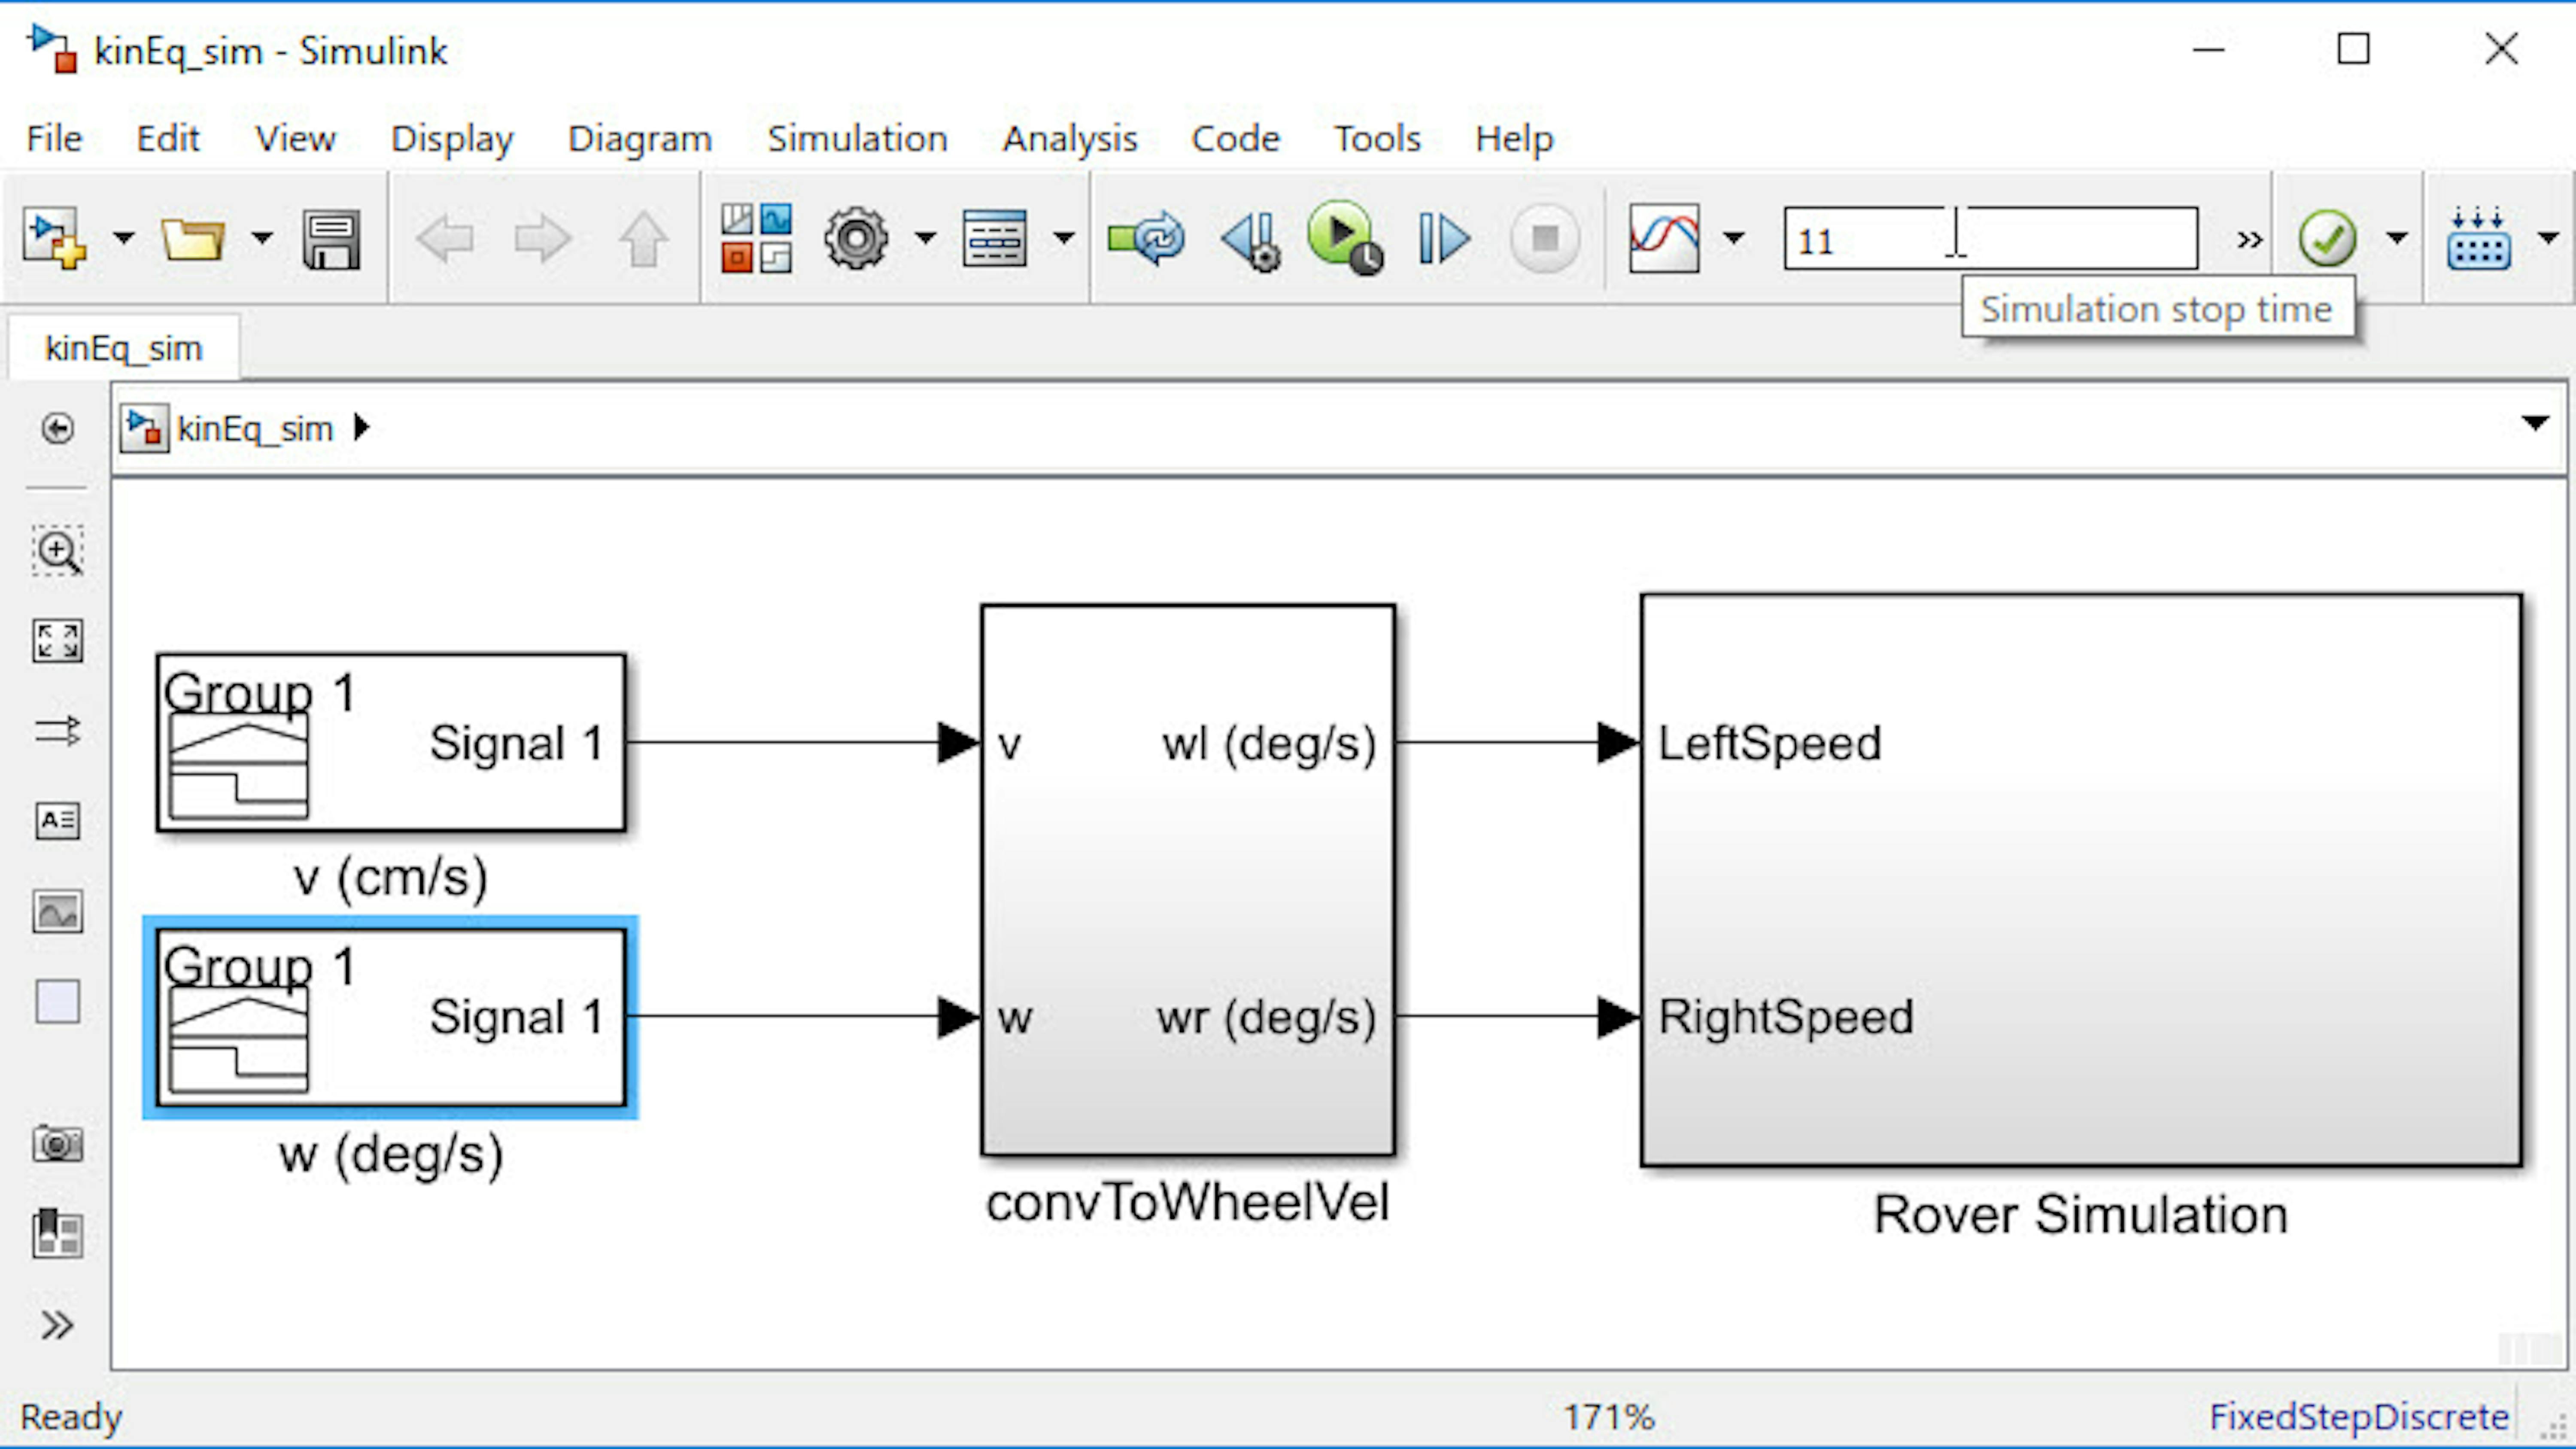This screenshot has width=2576, height=1449.
Task: Click the Fit to View palette icon
Action: click(x=57, y=641)
